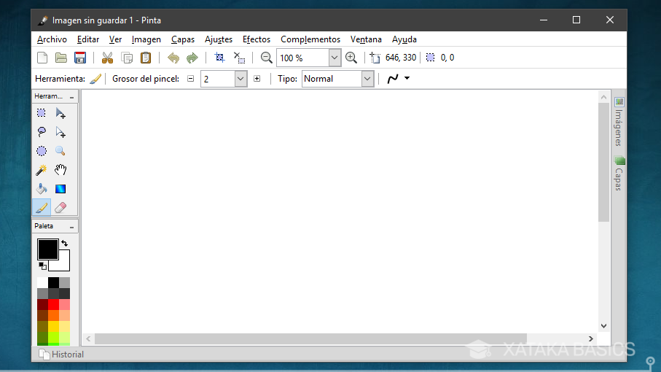The image size is (661, 372).
Task: Select the Magic Wand tool
Action: pyautogui.click(x=42, y=170)
